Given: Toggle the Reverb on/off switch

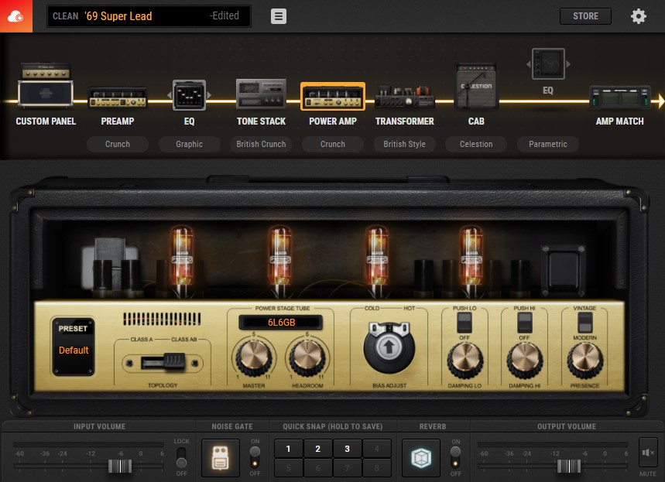Looking at the screenshot, I should coord(455,457).
